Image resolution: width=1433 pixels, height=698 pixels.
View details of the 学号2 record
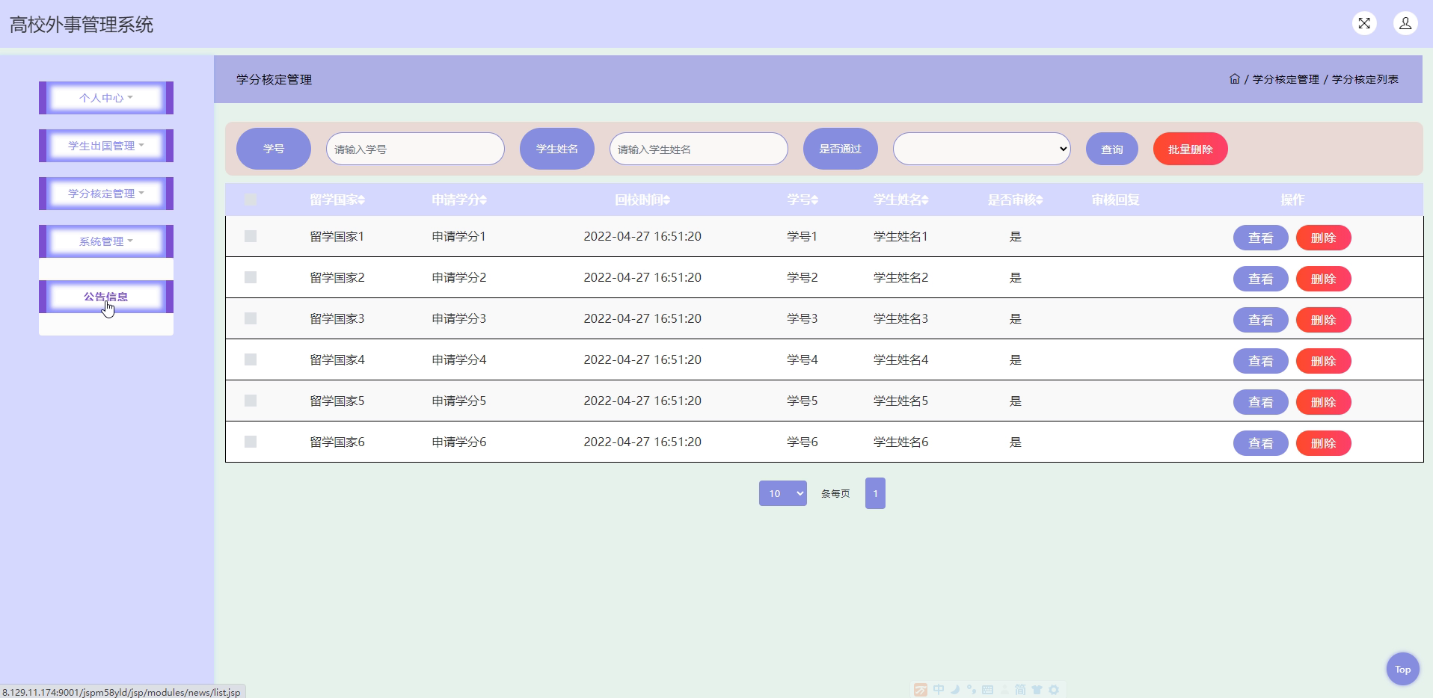(1260, 279)
